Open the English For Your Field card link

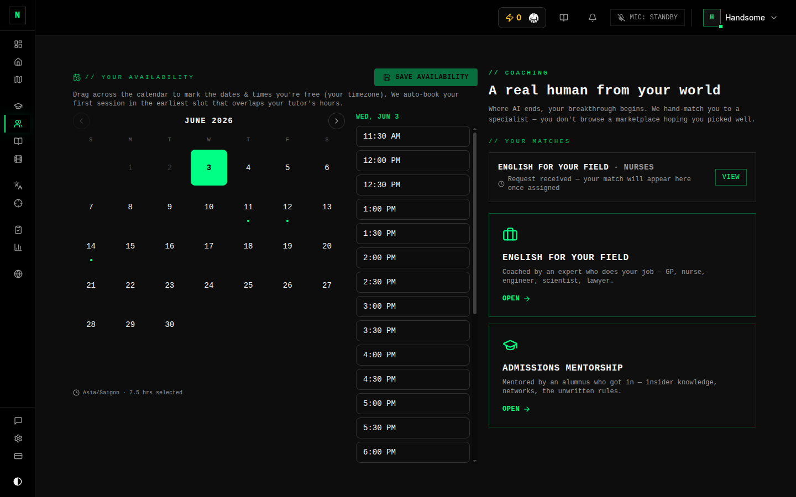point(516,298)
